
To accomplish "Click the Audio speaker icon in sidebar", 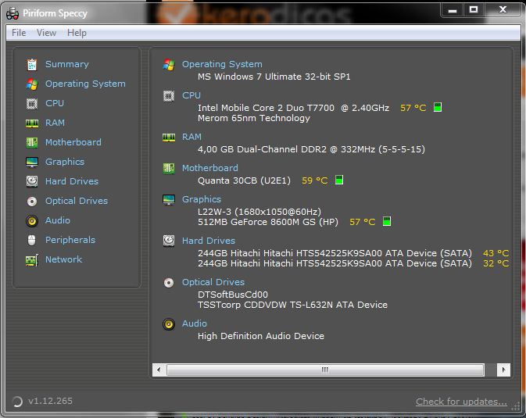I will coord(32,221).
